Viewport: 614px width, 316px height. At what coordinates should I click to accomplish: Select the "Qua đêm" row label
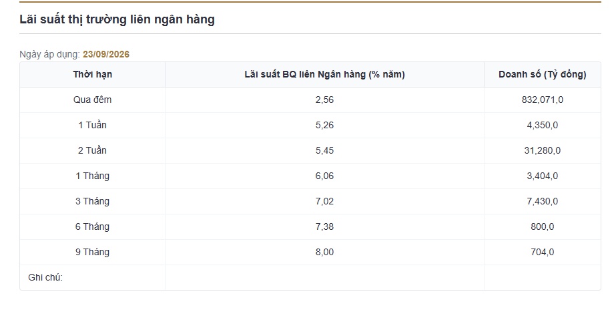point(92,100)
